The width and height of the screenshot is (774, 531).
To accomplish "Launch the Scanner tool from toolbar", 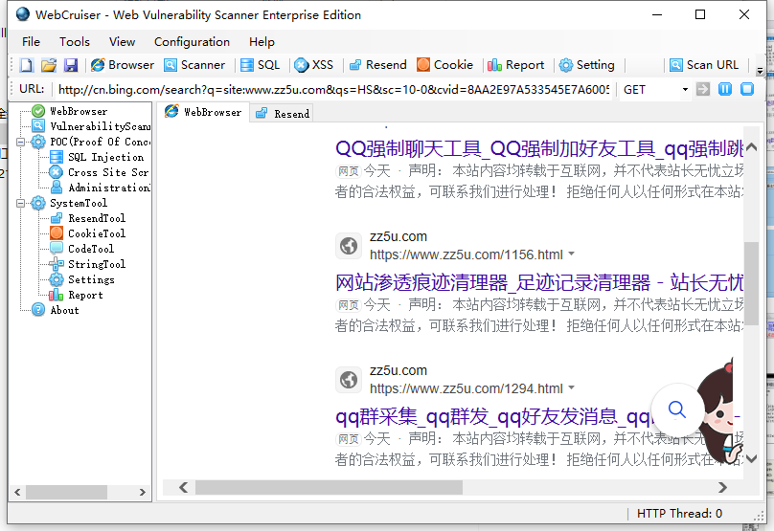I will (194, 65).
